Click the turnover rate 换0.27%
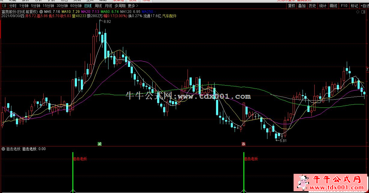Screen dimensions: 369x193 click(x=136, y=16)
